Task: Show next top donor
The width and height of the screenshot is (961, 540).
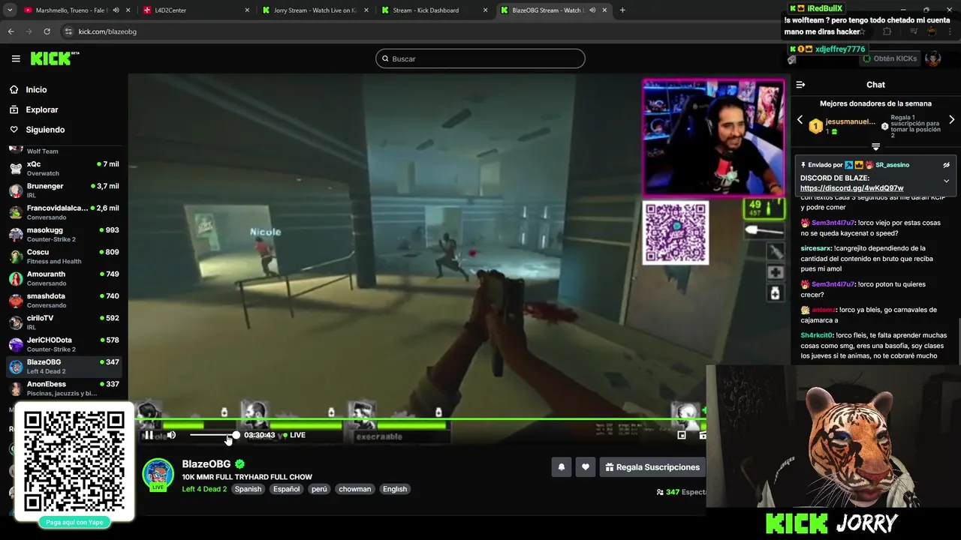Action: [952, 120]
